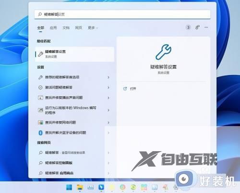Switch to the 文档 tab
Screen dimensions: 240x193
point(66,28)
